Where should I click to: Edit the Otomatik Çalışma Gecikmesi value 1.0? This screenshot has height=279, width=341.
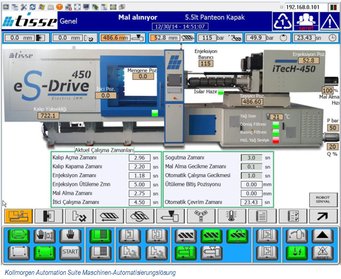click(252, 176)
